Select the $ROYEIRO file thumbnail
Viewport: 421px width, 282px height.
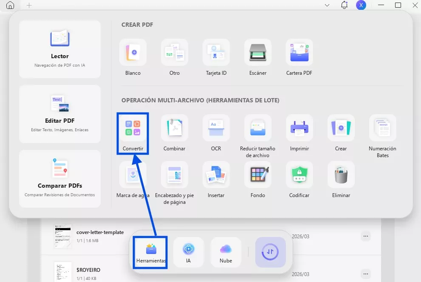click(x=63, y=272)
